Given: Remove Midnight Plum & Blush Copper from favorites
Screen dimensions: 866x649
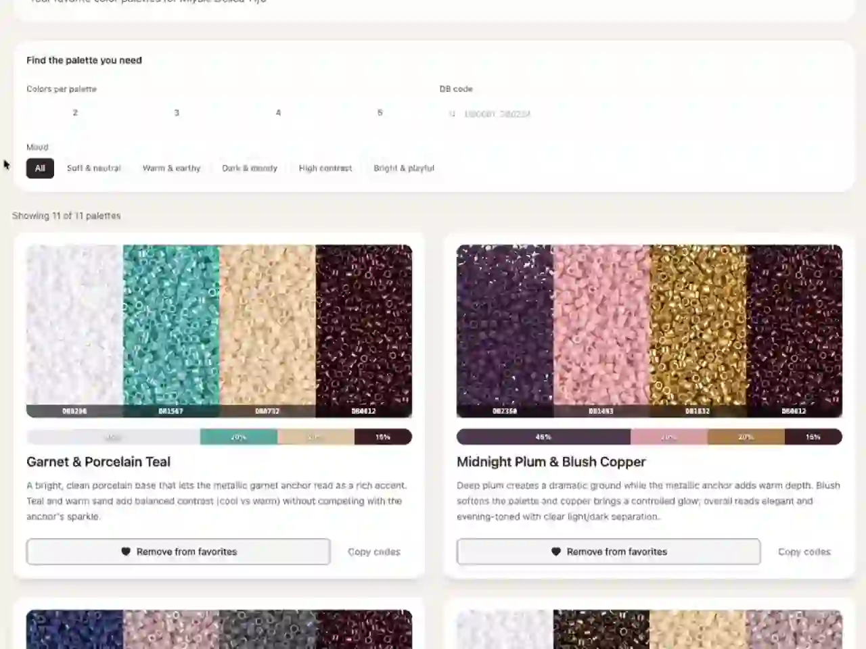Looking at the screenshot, I should 608,551.
